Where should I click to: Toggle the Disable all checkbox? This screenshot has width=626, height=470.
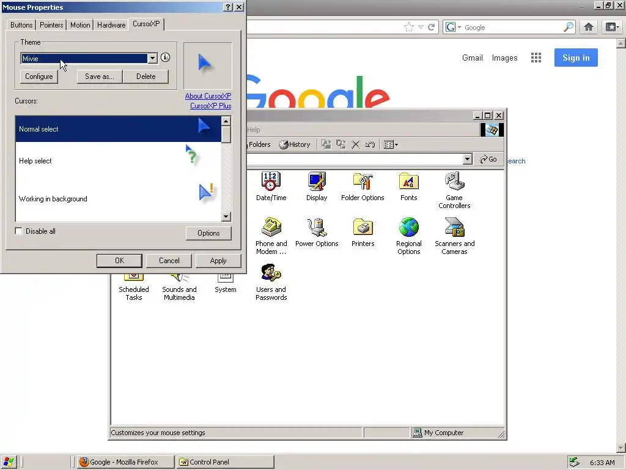pos(18,231)
